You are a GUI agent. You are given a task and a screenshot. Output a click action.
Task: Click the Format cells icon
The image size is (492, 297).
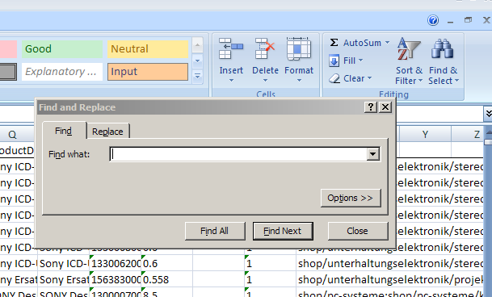click(299, 48)
